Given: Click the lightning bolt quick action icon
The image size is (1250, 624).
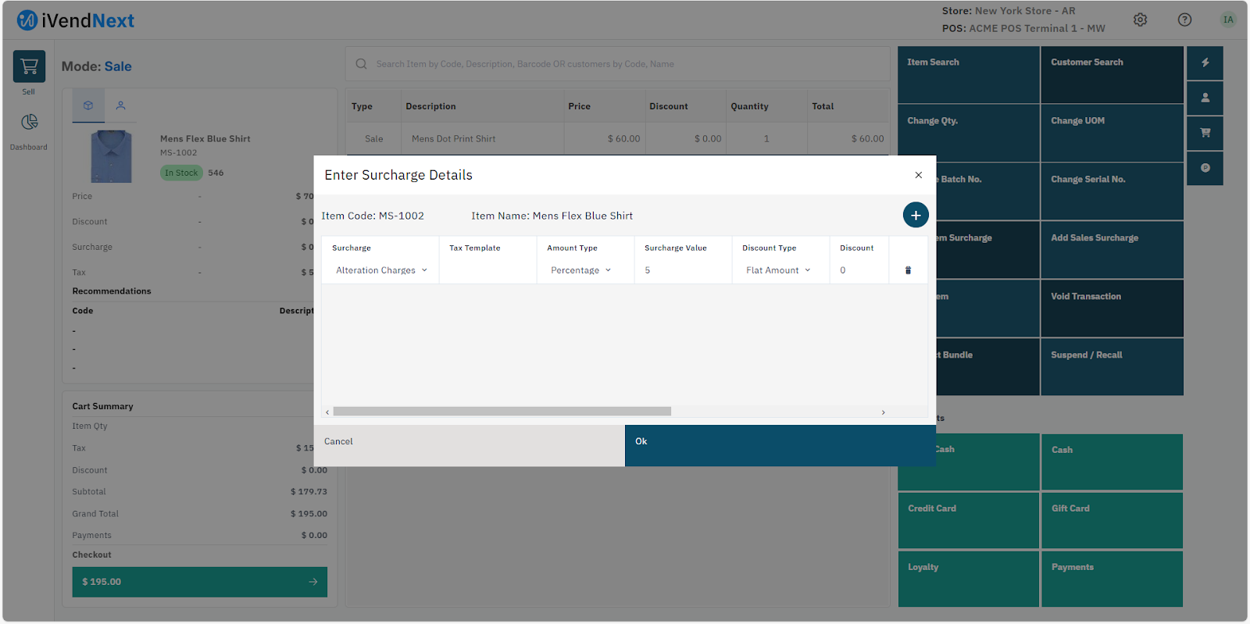Looking at the screenshot, I should pos(1205,62).
